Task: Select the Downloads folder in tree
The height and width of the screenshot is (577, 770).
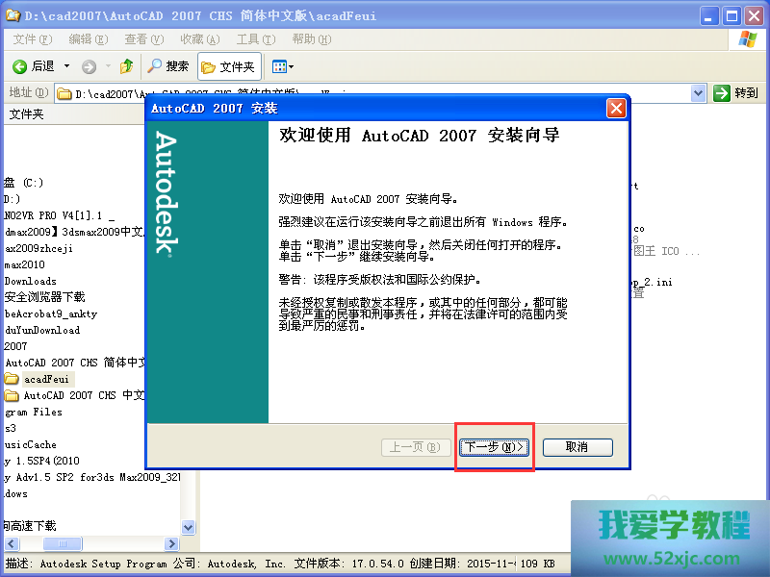Action: coord(31,281)
